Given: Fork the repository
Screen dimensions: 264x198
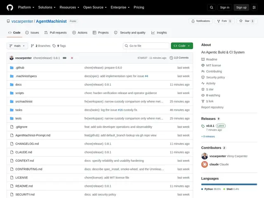Looking at the screenshot, I should point(224,21).
